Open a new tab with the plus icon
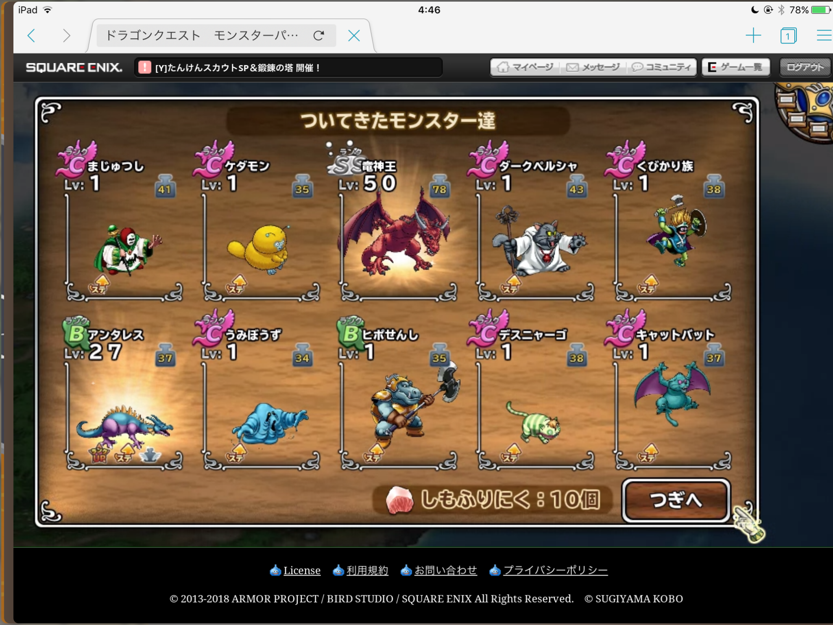The image size is (833, 625). [x=753, y=36]
